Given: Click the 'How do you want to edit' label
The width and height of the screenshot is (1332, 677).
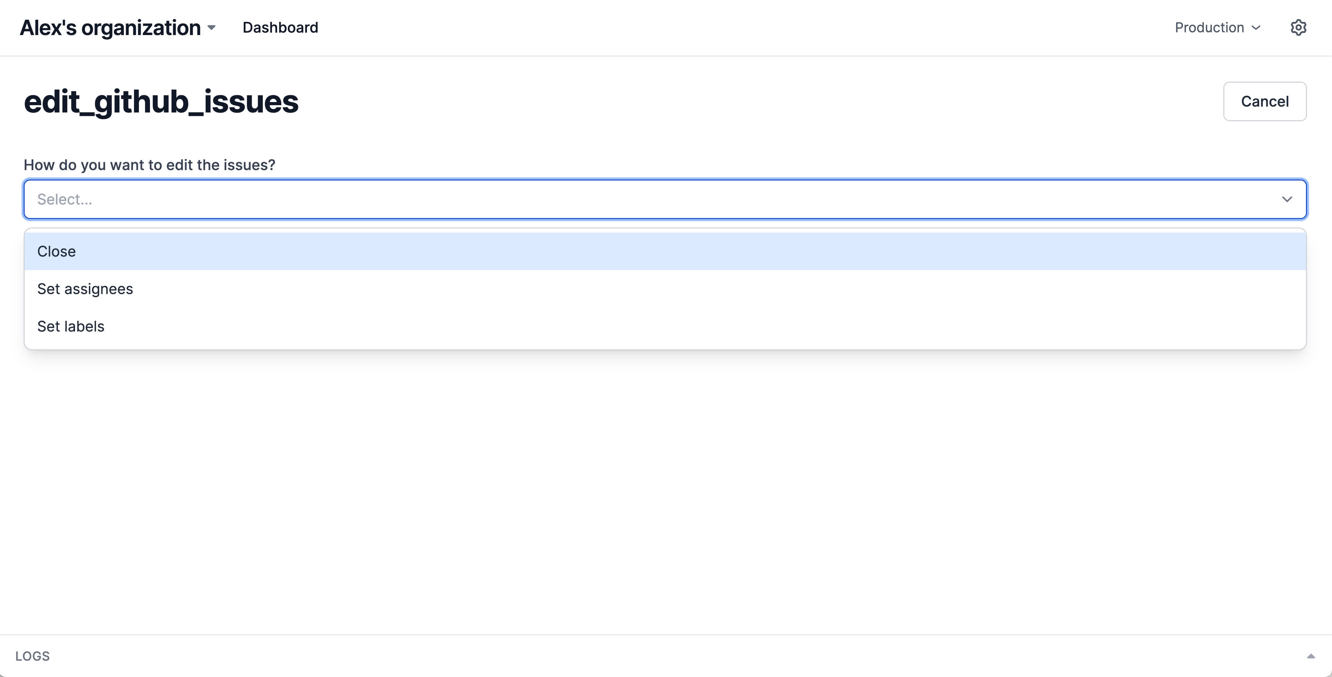Looking at the screenshot, I should pyautogui.click(x=149, y=165).
